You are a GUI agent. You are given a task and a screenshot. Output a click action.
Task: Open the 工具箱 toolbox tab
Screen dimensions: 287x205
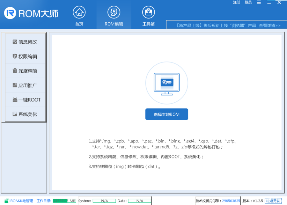click(x=148, y=16)
